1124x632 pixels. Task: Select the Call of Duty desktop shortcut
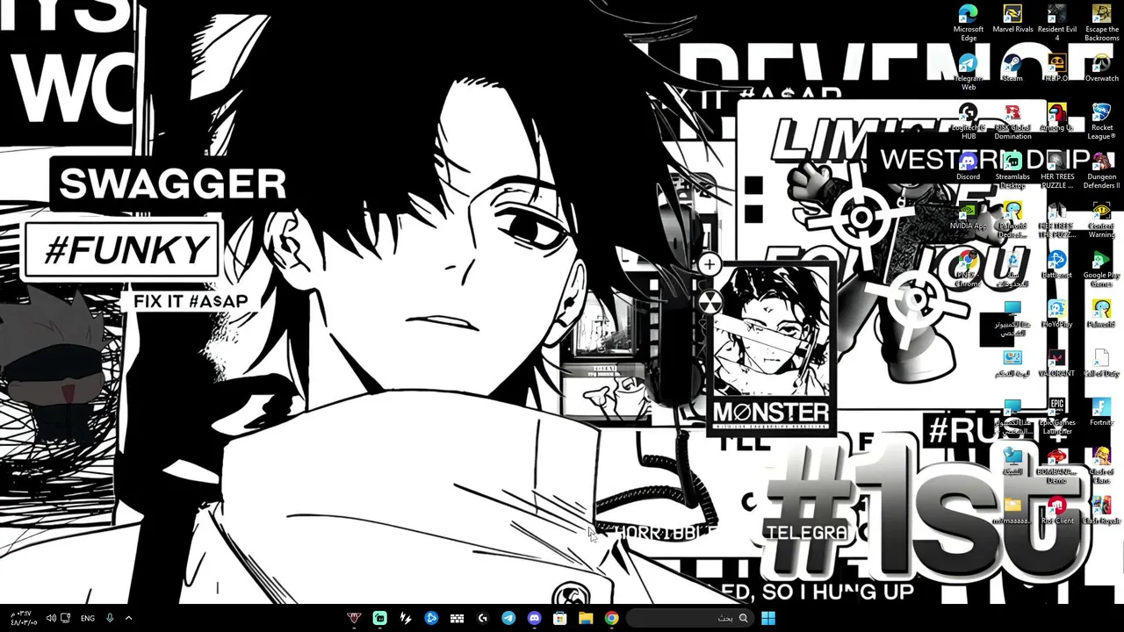(1101, 363)
